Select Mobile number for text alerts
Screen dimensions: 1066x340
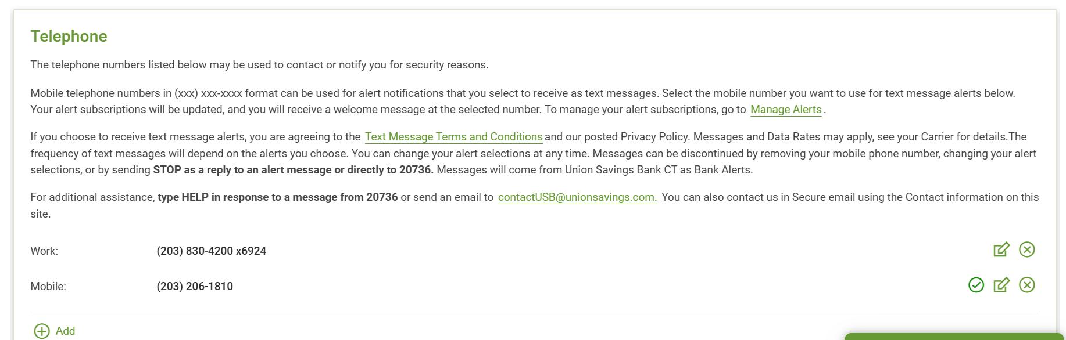[976, 285]
